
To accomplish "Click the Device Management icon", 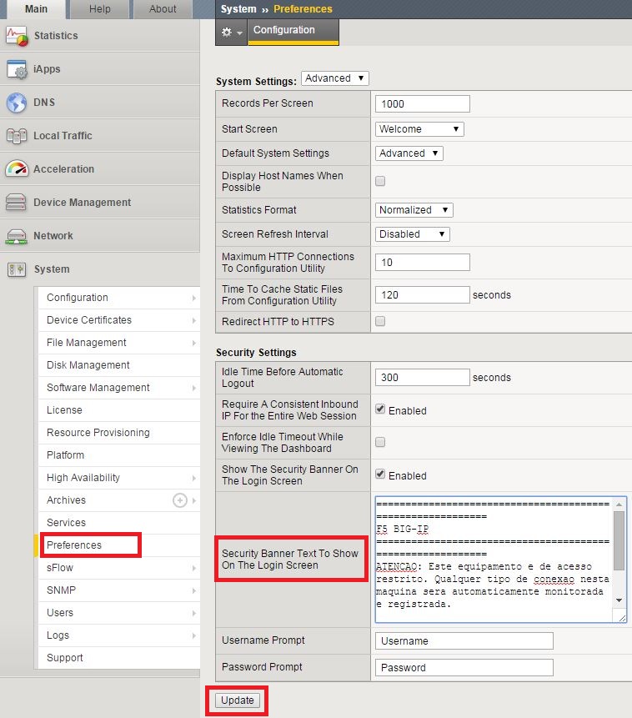I will [x=17, y=203].
